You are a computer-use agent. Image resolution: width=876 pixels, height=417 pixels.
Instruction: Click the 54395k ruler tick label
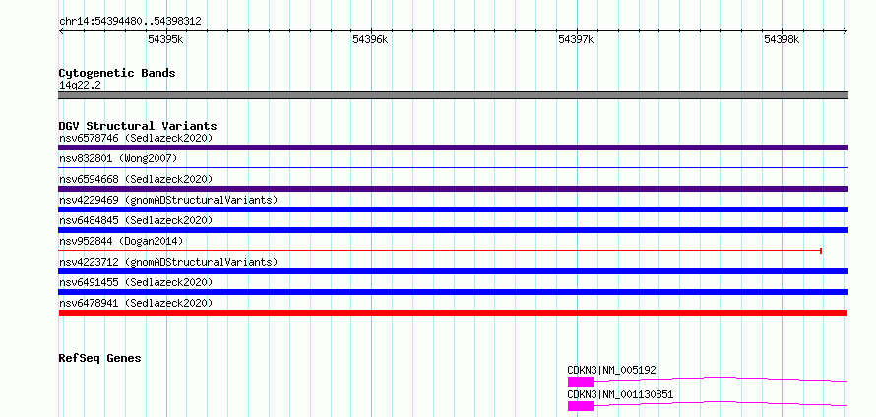coord(165,39)
